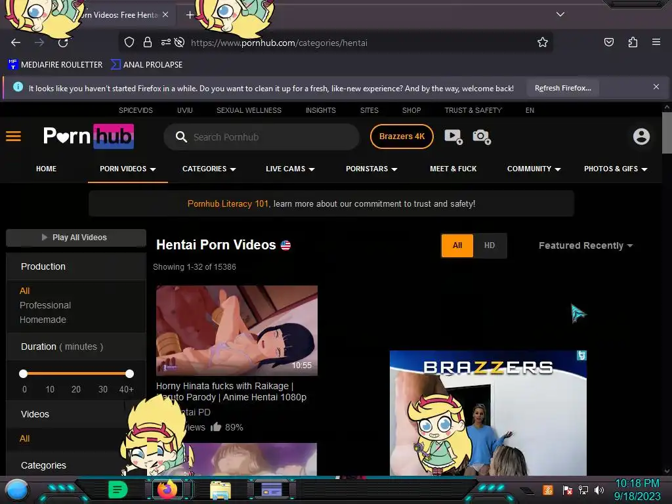
Task: Click the magnifier search icon
Action: [x=181, y=137]
